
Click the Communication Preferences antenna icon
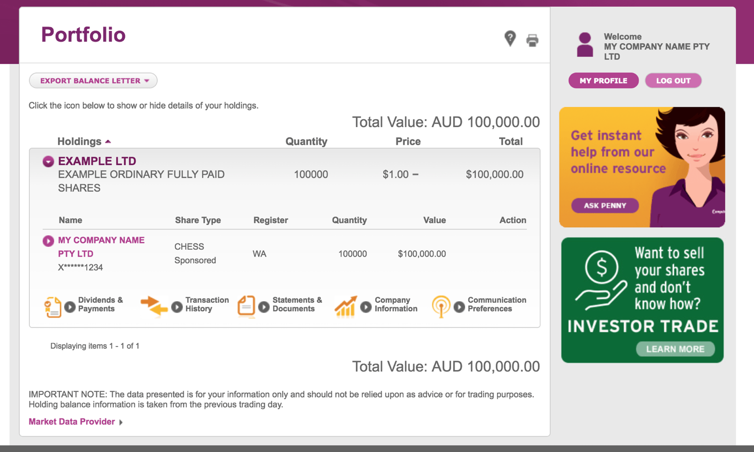[441, 307]
